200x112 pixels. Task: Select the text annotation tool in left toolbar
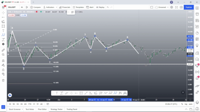3,30
